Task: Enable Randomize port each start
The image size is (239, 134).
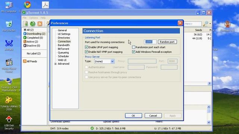Action: (134, 47)
